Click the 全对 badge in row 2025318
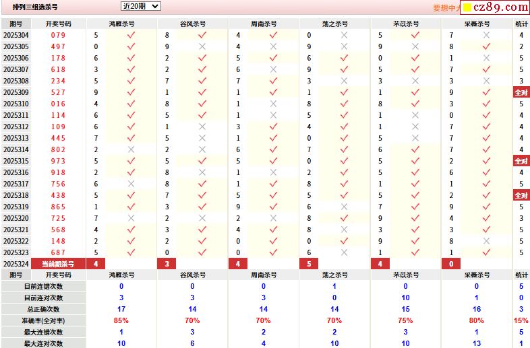 [521, 195]
